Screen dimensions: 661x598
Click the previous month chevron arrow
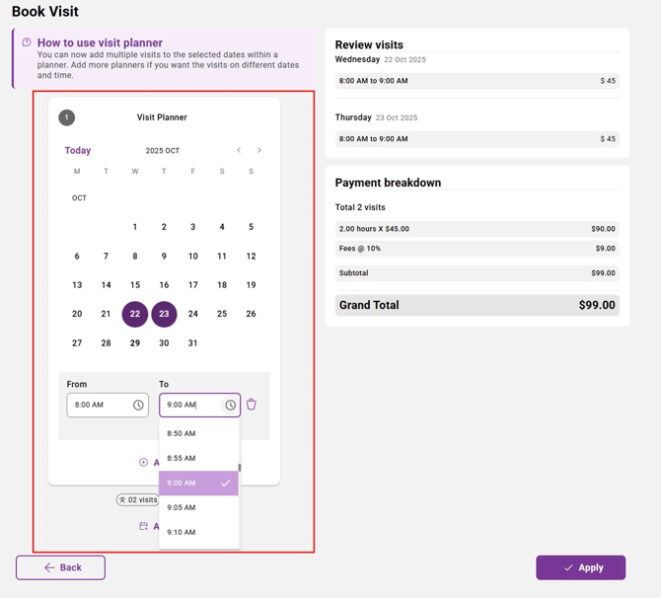[x=239, y=151]
